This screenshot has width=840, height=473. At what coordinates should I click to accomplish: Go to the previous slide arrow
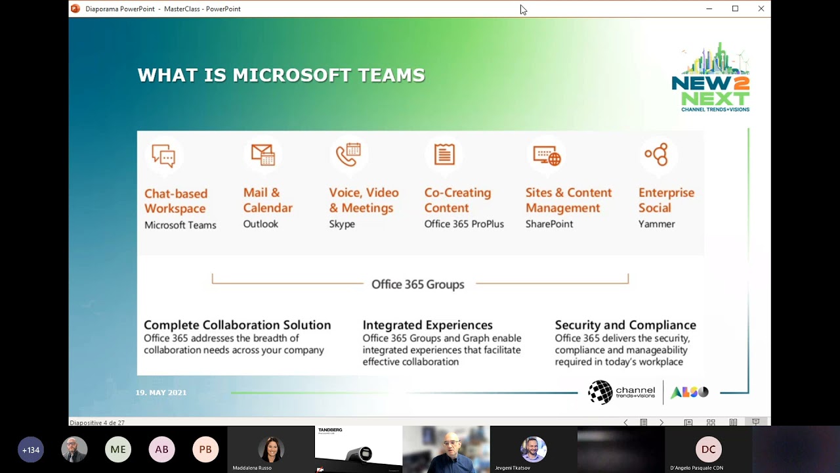pyautogui.click(x=625, y=422)
